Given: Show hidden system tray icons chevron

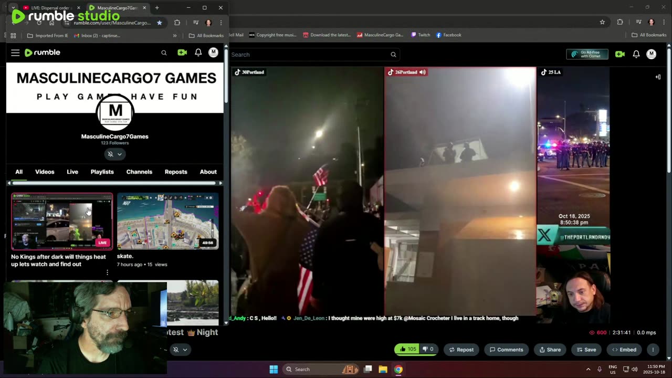Looking at the screenshot, I should pyautogui.click(x=588, y=369).
